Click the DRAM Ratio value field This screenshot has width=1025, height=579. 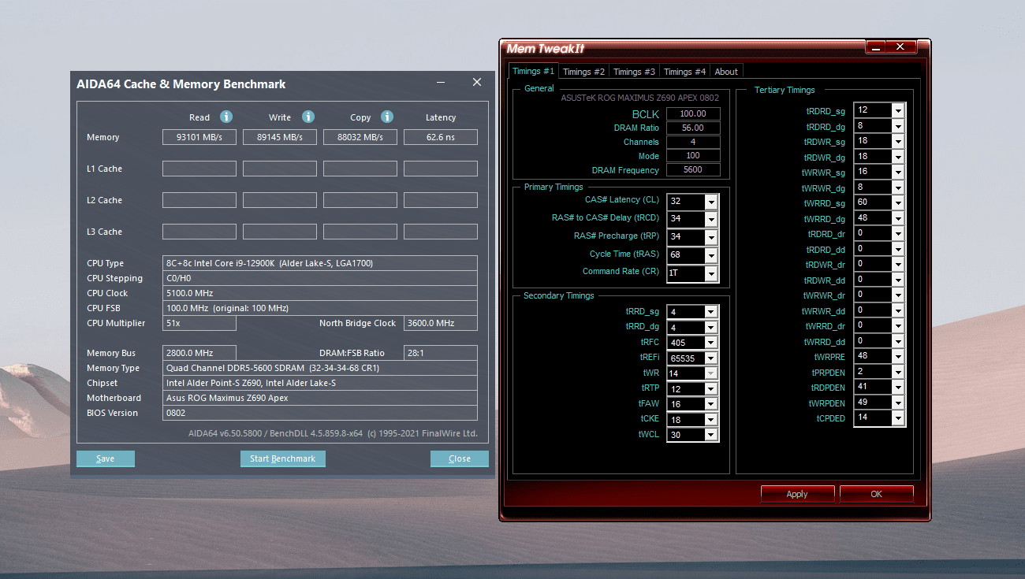pyautogui.click(x=693, y=128)
